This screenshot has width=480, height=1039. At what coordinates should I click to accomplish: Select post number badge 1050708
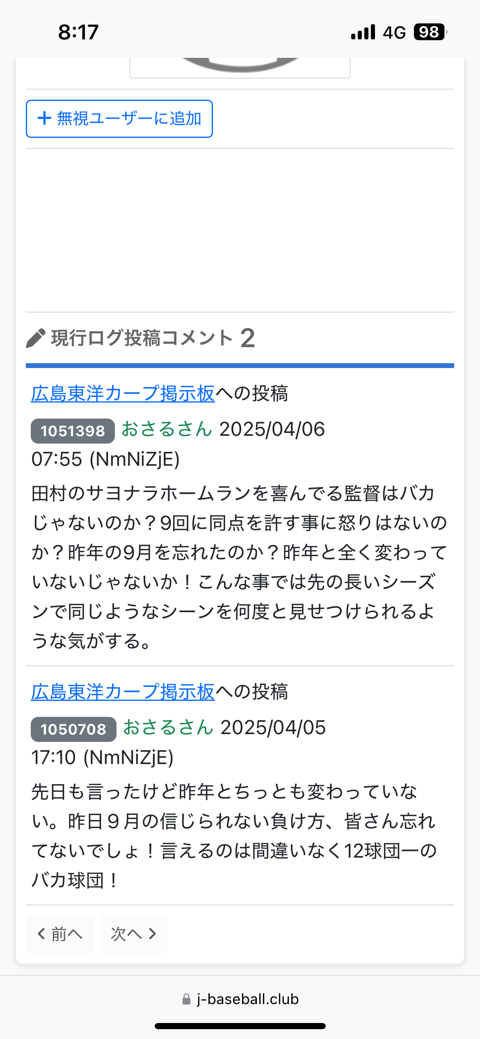pyautogui.click(x=73, y=729)
